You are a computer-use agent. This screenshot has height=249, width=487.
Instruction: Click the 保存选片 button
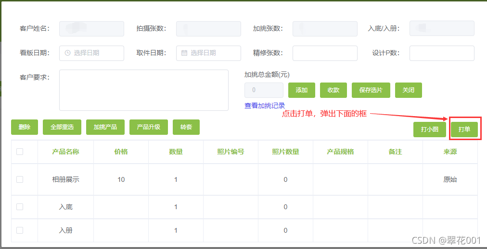coord(371,90)
